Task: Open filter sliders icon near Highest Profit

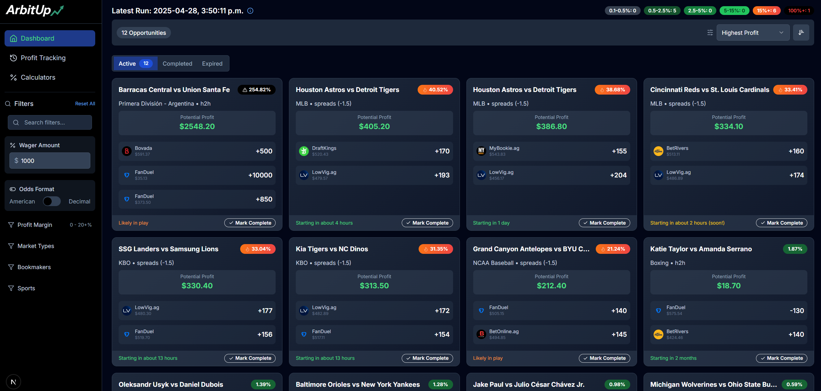Action: pos(710,33)
